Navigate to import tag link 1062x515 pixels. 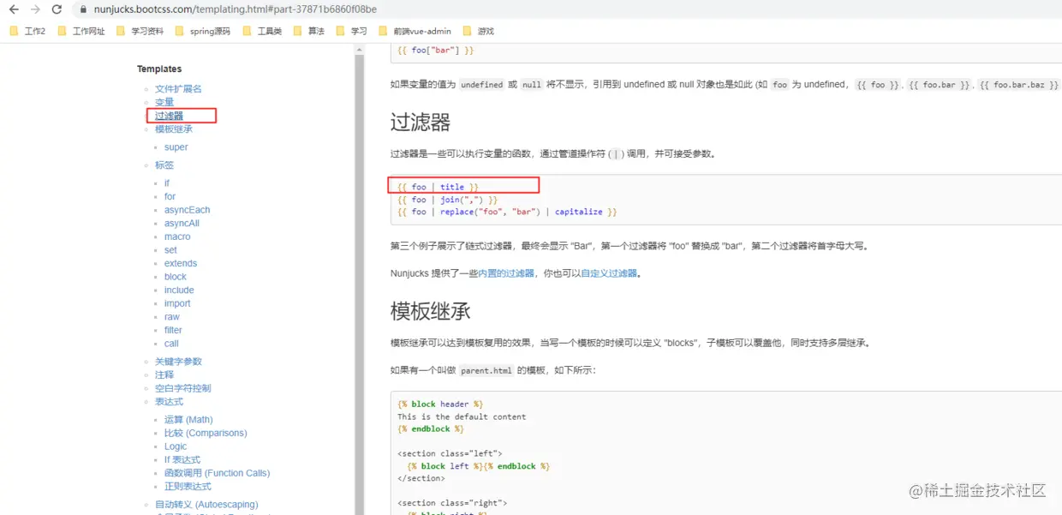(x=177, y=303)
